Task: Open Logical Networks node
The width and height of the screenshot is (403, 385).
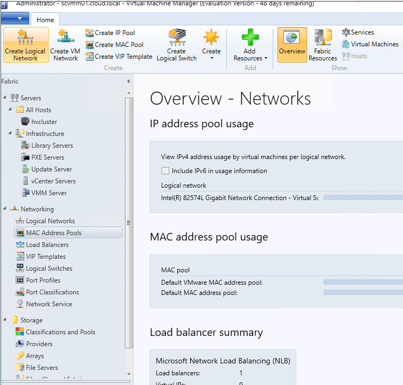Action: click(x=45, y=221)
